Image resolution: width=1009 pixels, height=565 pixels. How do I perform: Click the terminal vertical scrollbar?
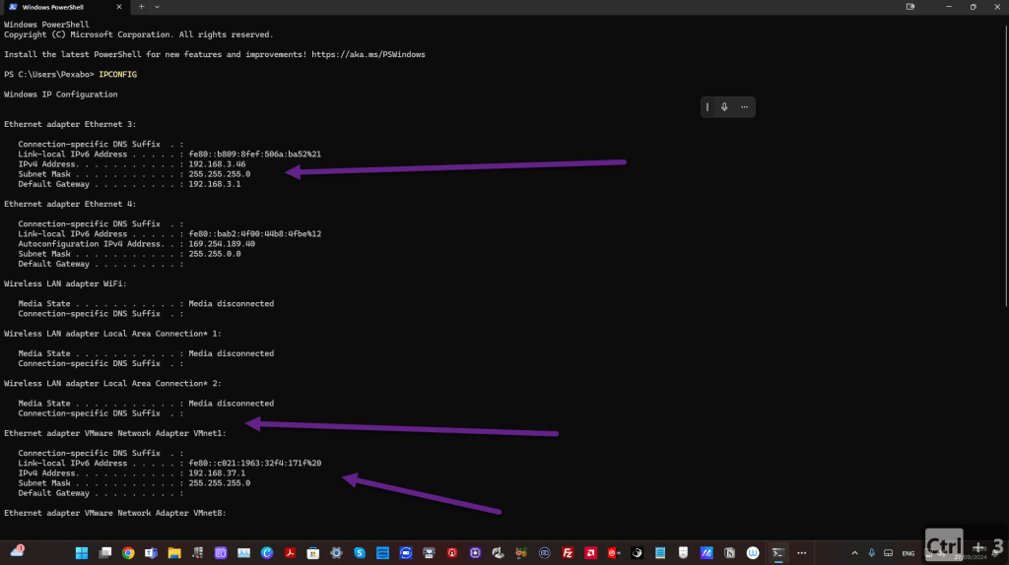tap(1006, 165)
